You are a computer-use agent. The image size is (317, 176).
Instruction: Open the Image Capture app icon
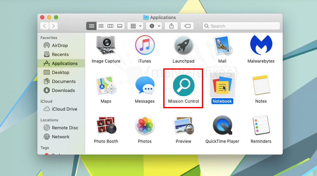click(x=106, y=45)
